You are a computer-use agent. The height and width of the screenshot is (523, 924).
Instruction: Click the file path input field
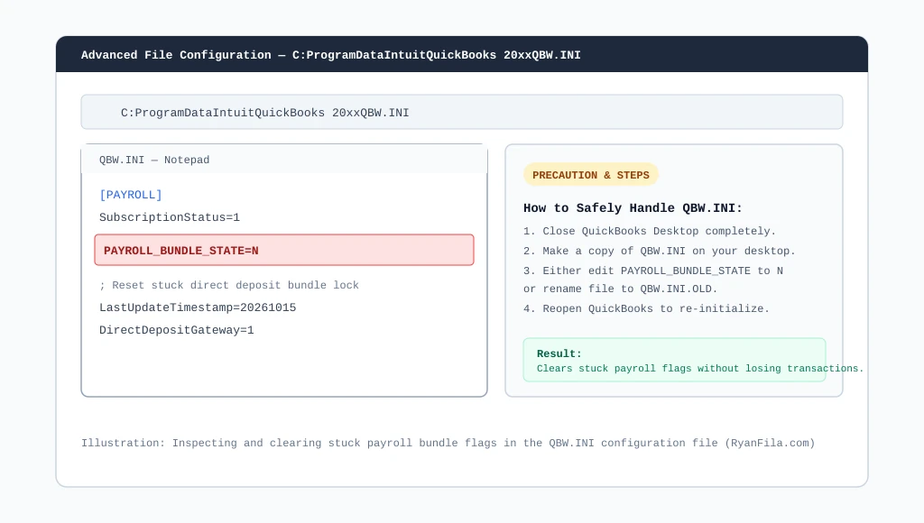pos(461,112)
